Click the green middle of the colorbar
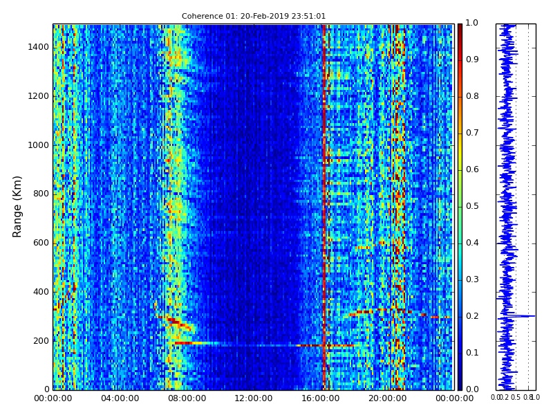The width and height of the screenshot is (553, 415). [x=460, y=207]
